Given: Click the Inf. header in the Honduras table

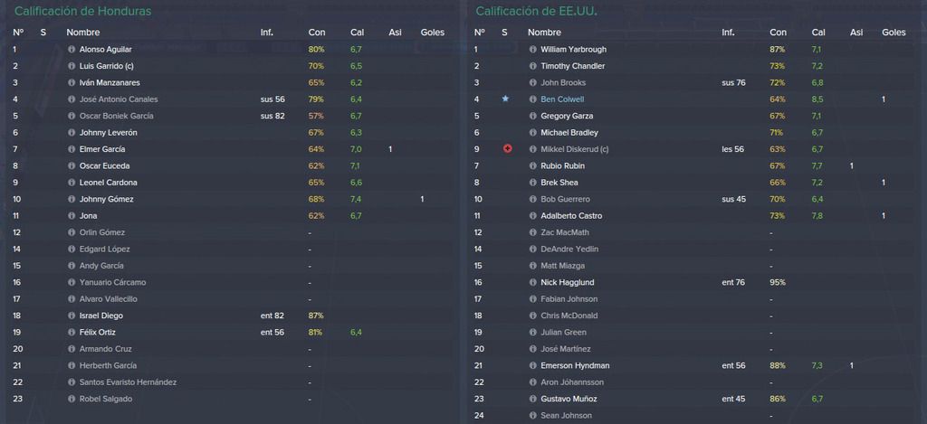Looking at the screenshot, I should [267, 33].
